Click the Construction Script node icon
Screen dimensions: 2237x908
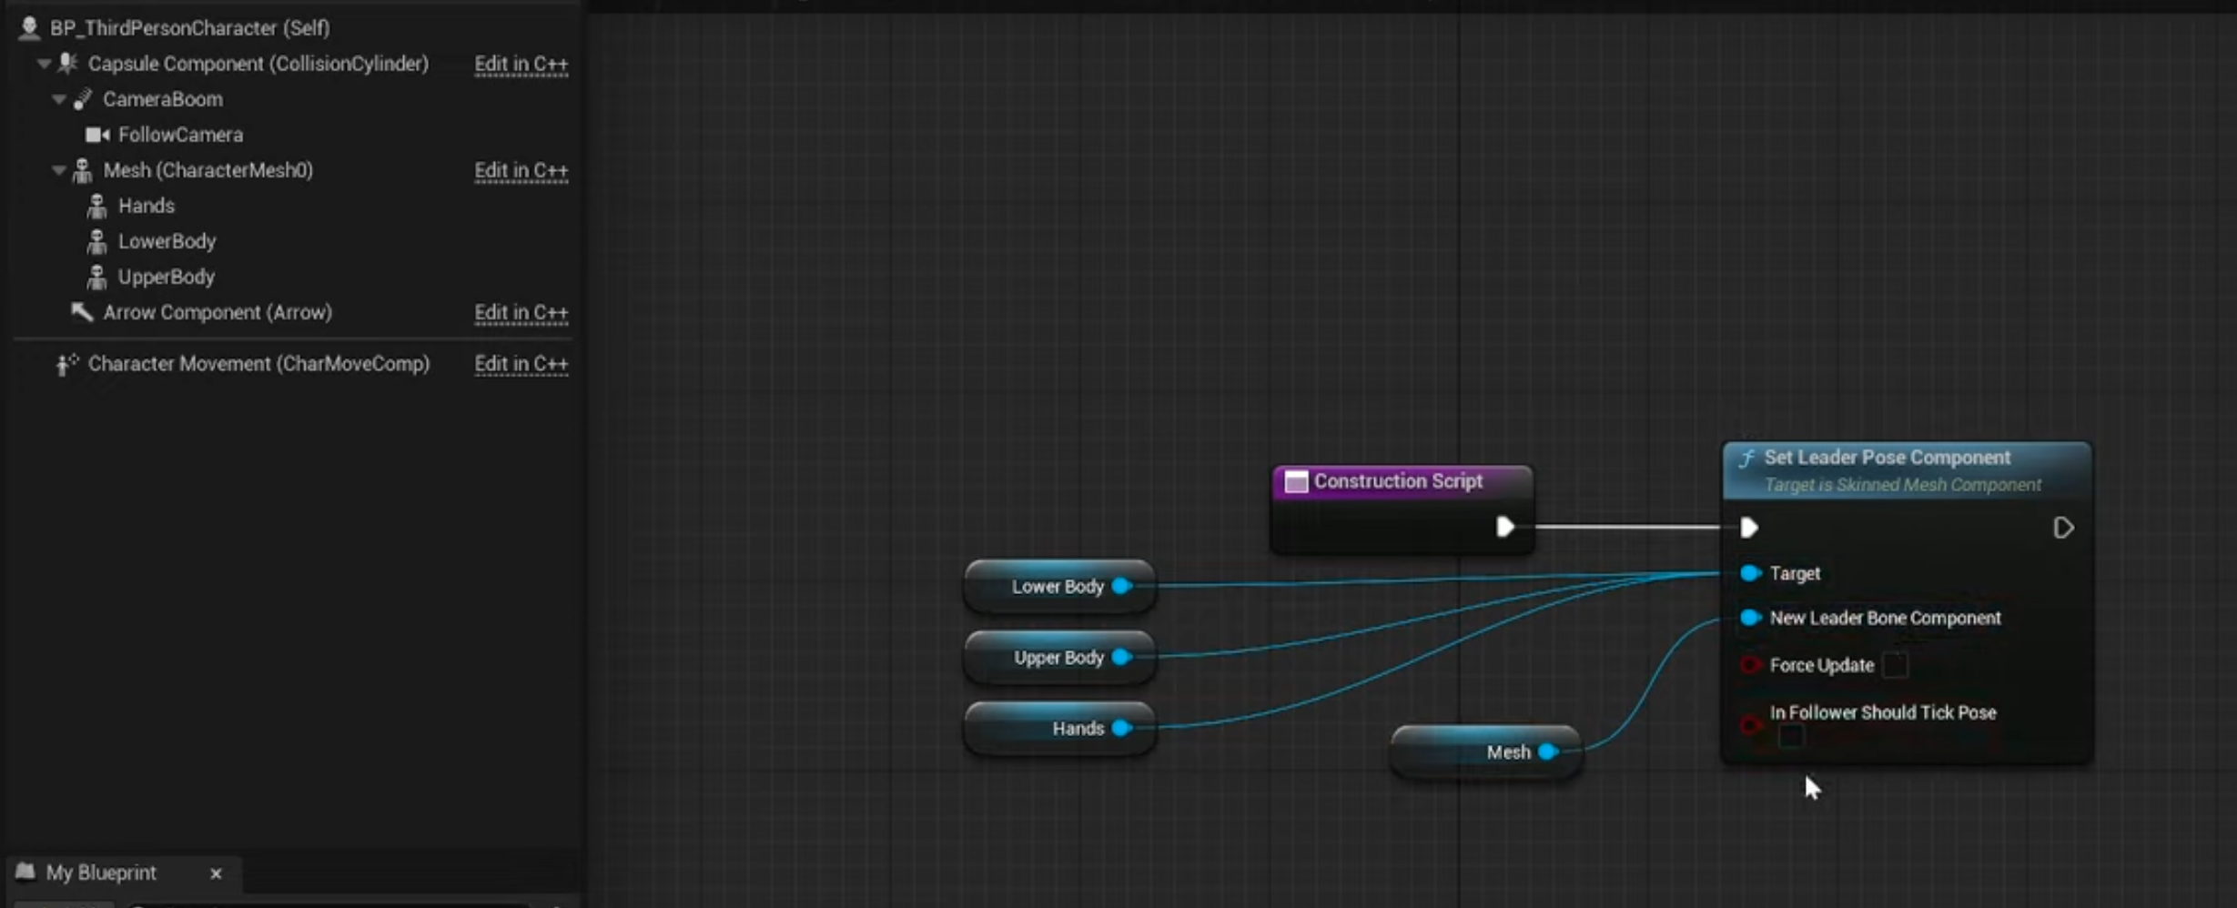point(1296,481)
